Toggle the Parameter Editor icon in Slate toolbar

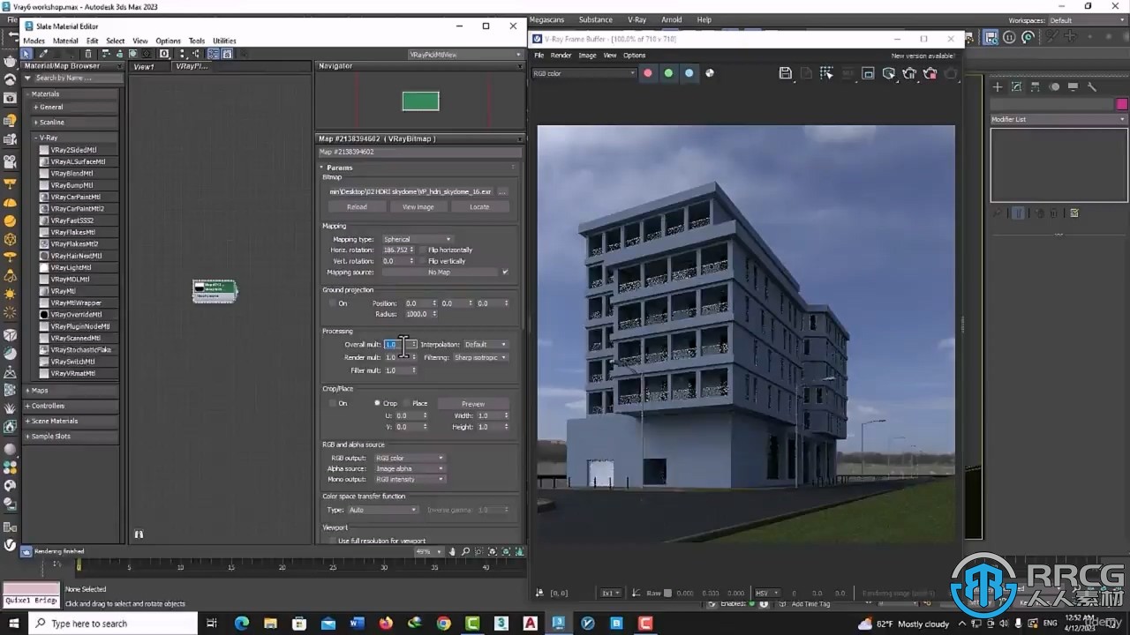point(227,54)
